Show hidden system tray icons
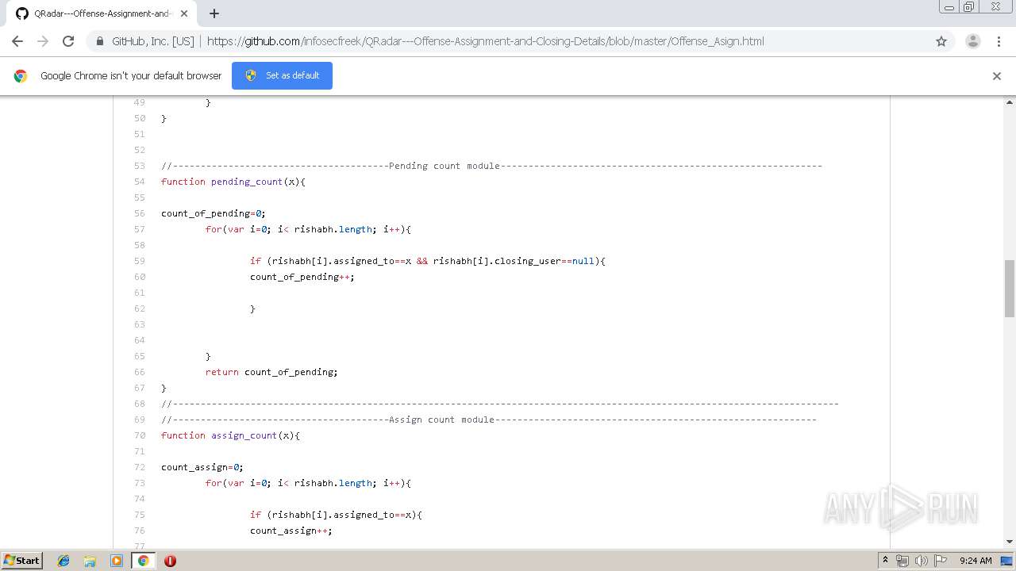Viewport: 1016px width, 571px height. point(885,561)
